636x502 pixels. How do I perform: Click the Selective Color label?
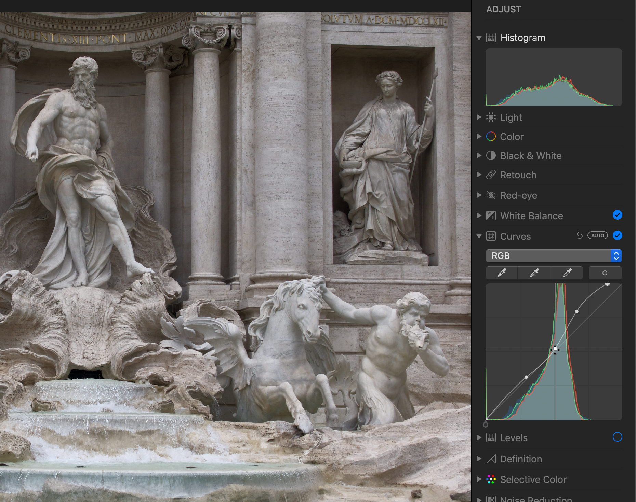pyautogui.click(x=533, y=479)
